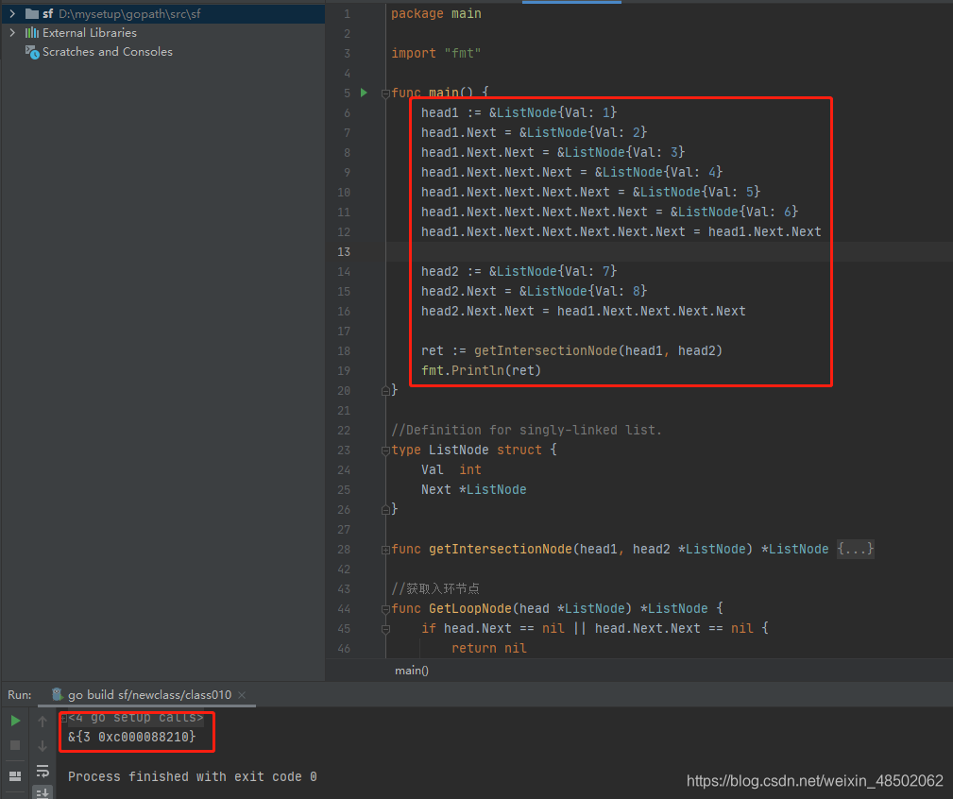The height and width of the screenshot is (799, 953).
Task: Click GetLoopNode in the function signature
Action: [469, 609]
